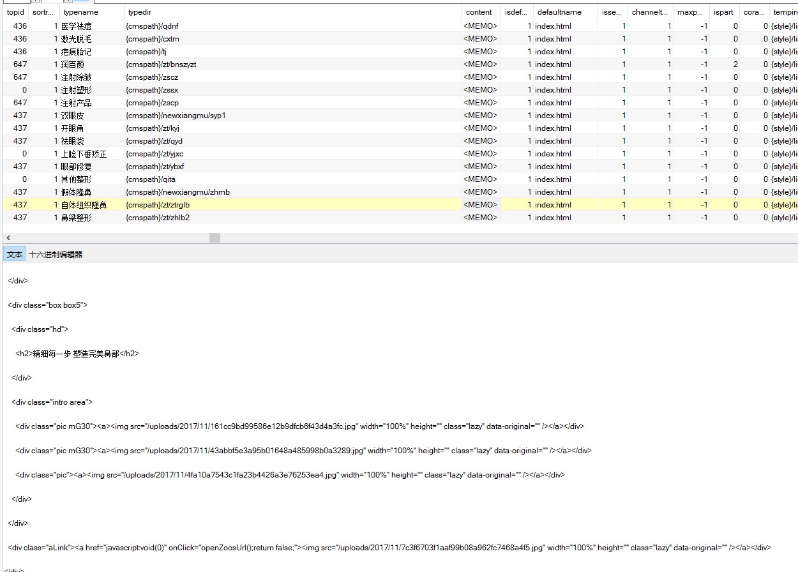
Task: Click the horizontal scrollbar thumb
Action: pyautogui.click(x=215, y=237)
